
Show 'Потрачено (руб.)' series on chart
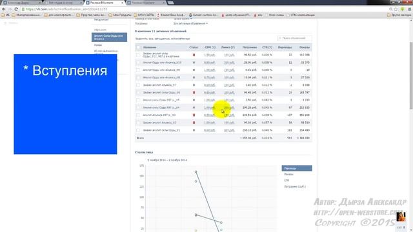point(295,186)
